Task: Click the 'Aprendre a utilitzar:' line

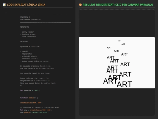Action: point(30,46)
